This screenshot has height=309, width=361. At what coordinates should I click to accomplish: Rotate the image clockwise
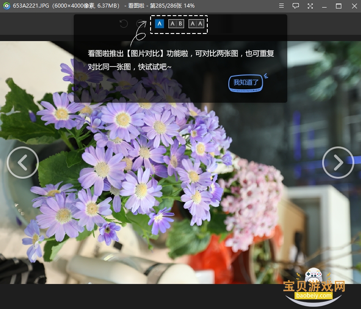[x=140, y=24]
